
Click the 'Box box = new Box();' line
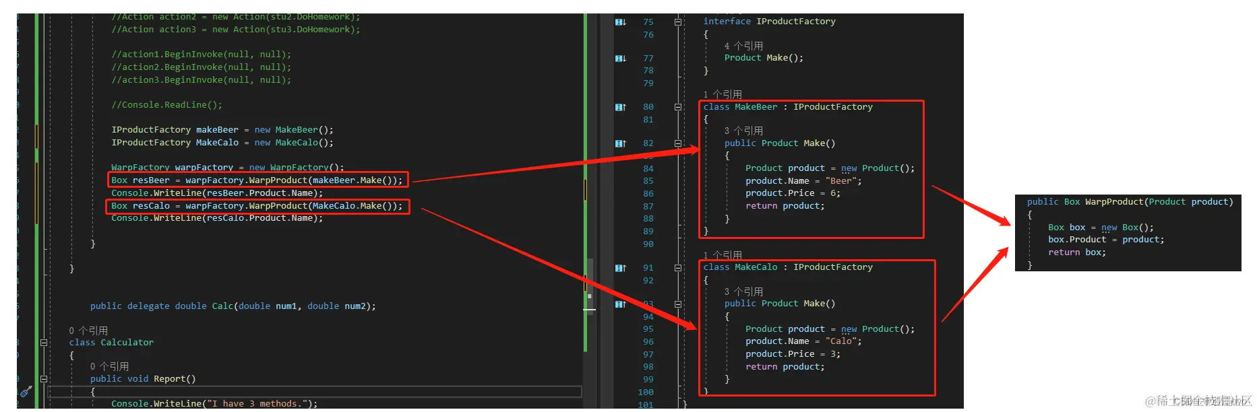point(1101,228)
